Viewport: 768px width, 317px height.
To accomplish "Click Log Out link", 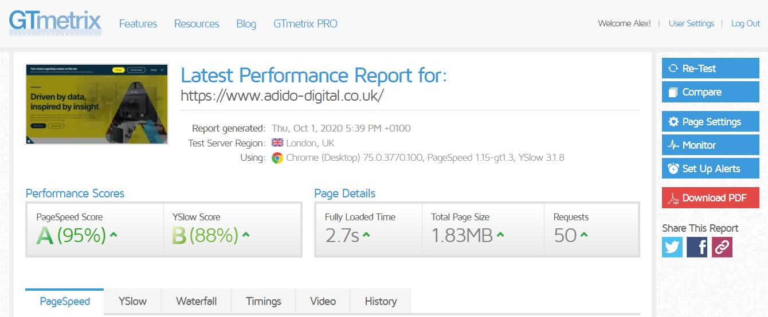I will 746,23.
